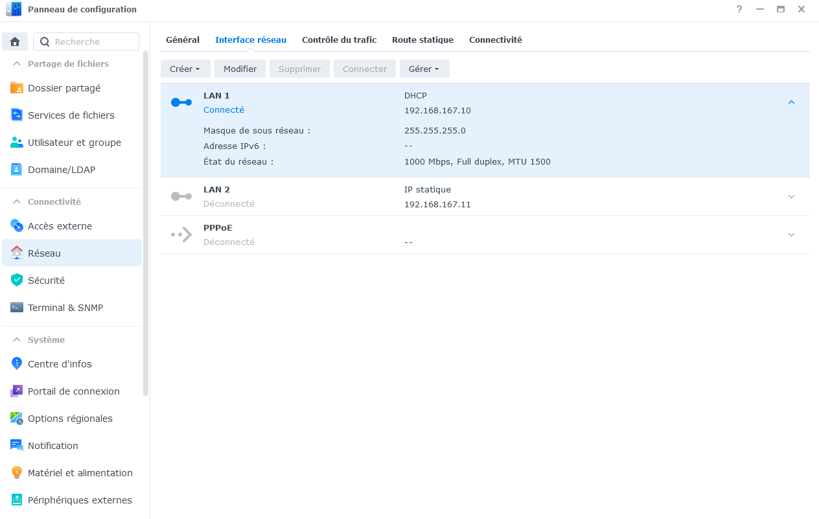This screenshot has width=819, height=519.
Task: Click the Terminal & SNMP icon
Action: point(17,308)
